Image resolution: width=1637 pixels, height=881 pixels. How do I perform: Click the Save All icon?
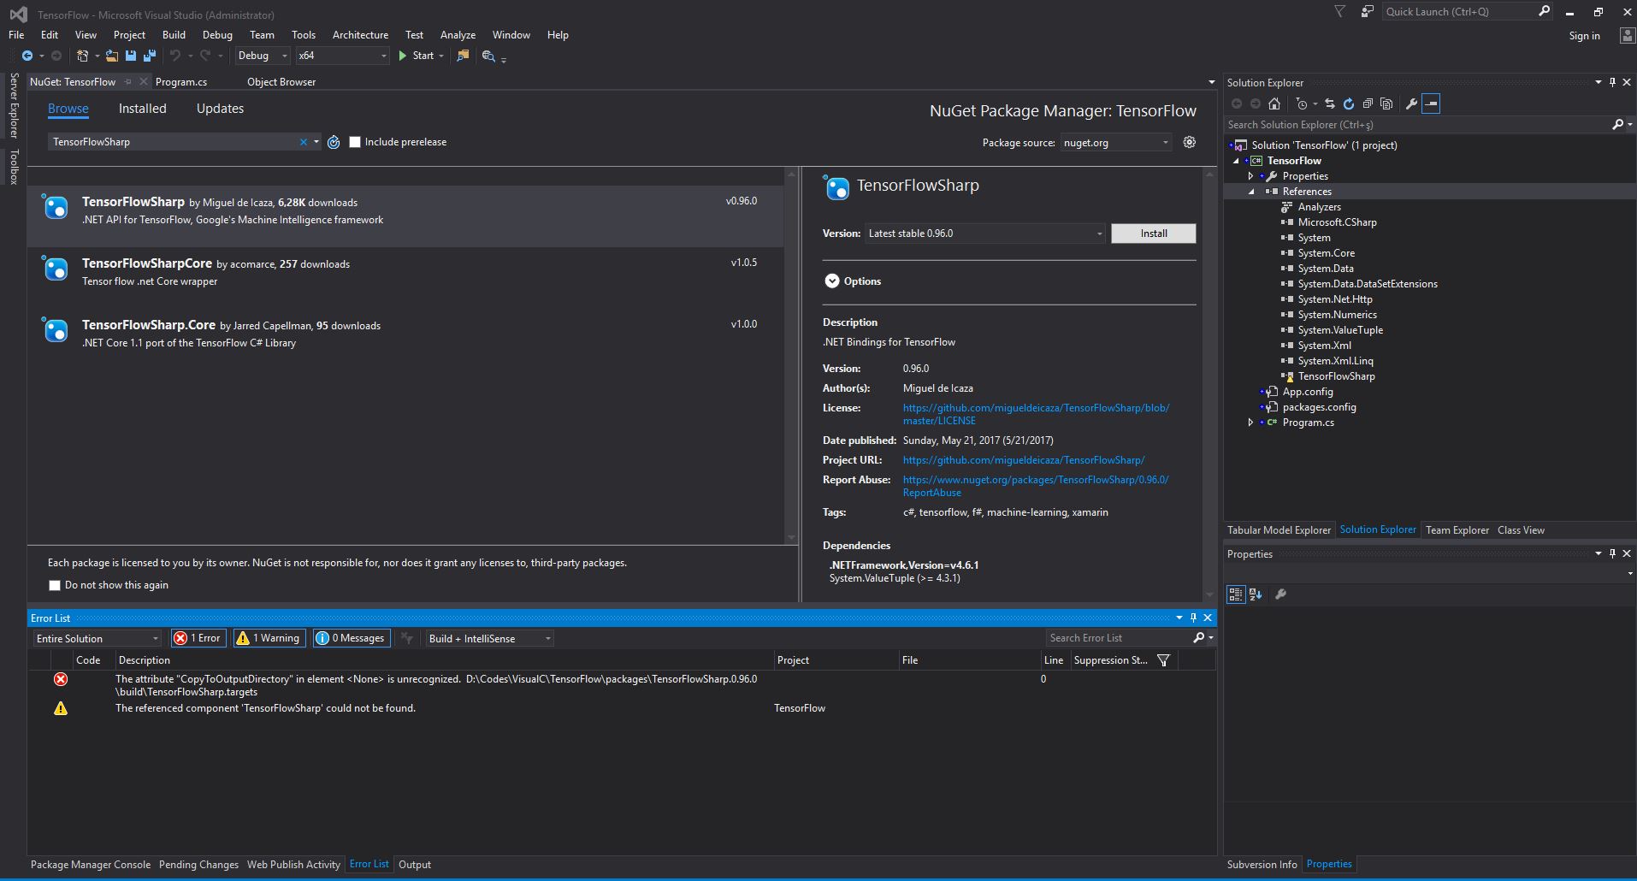pos(150,56)
